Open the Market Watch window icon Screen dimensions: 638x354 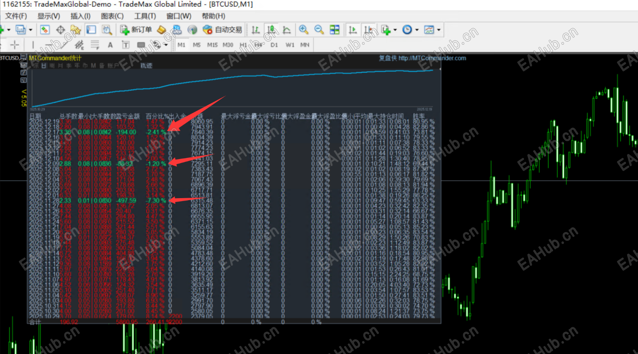click(45, 30)
